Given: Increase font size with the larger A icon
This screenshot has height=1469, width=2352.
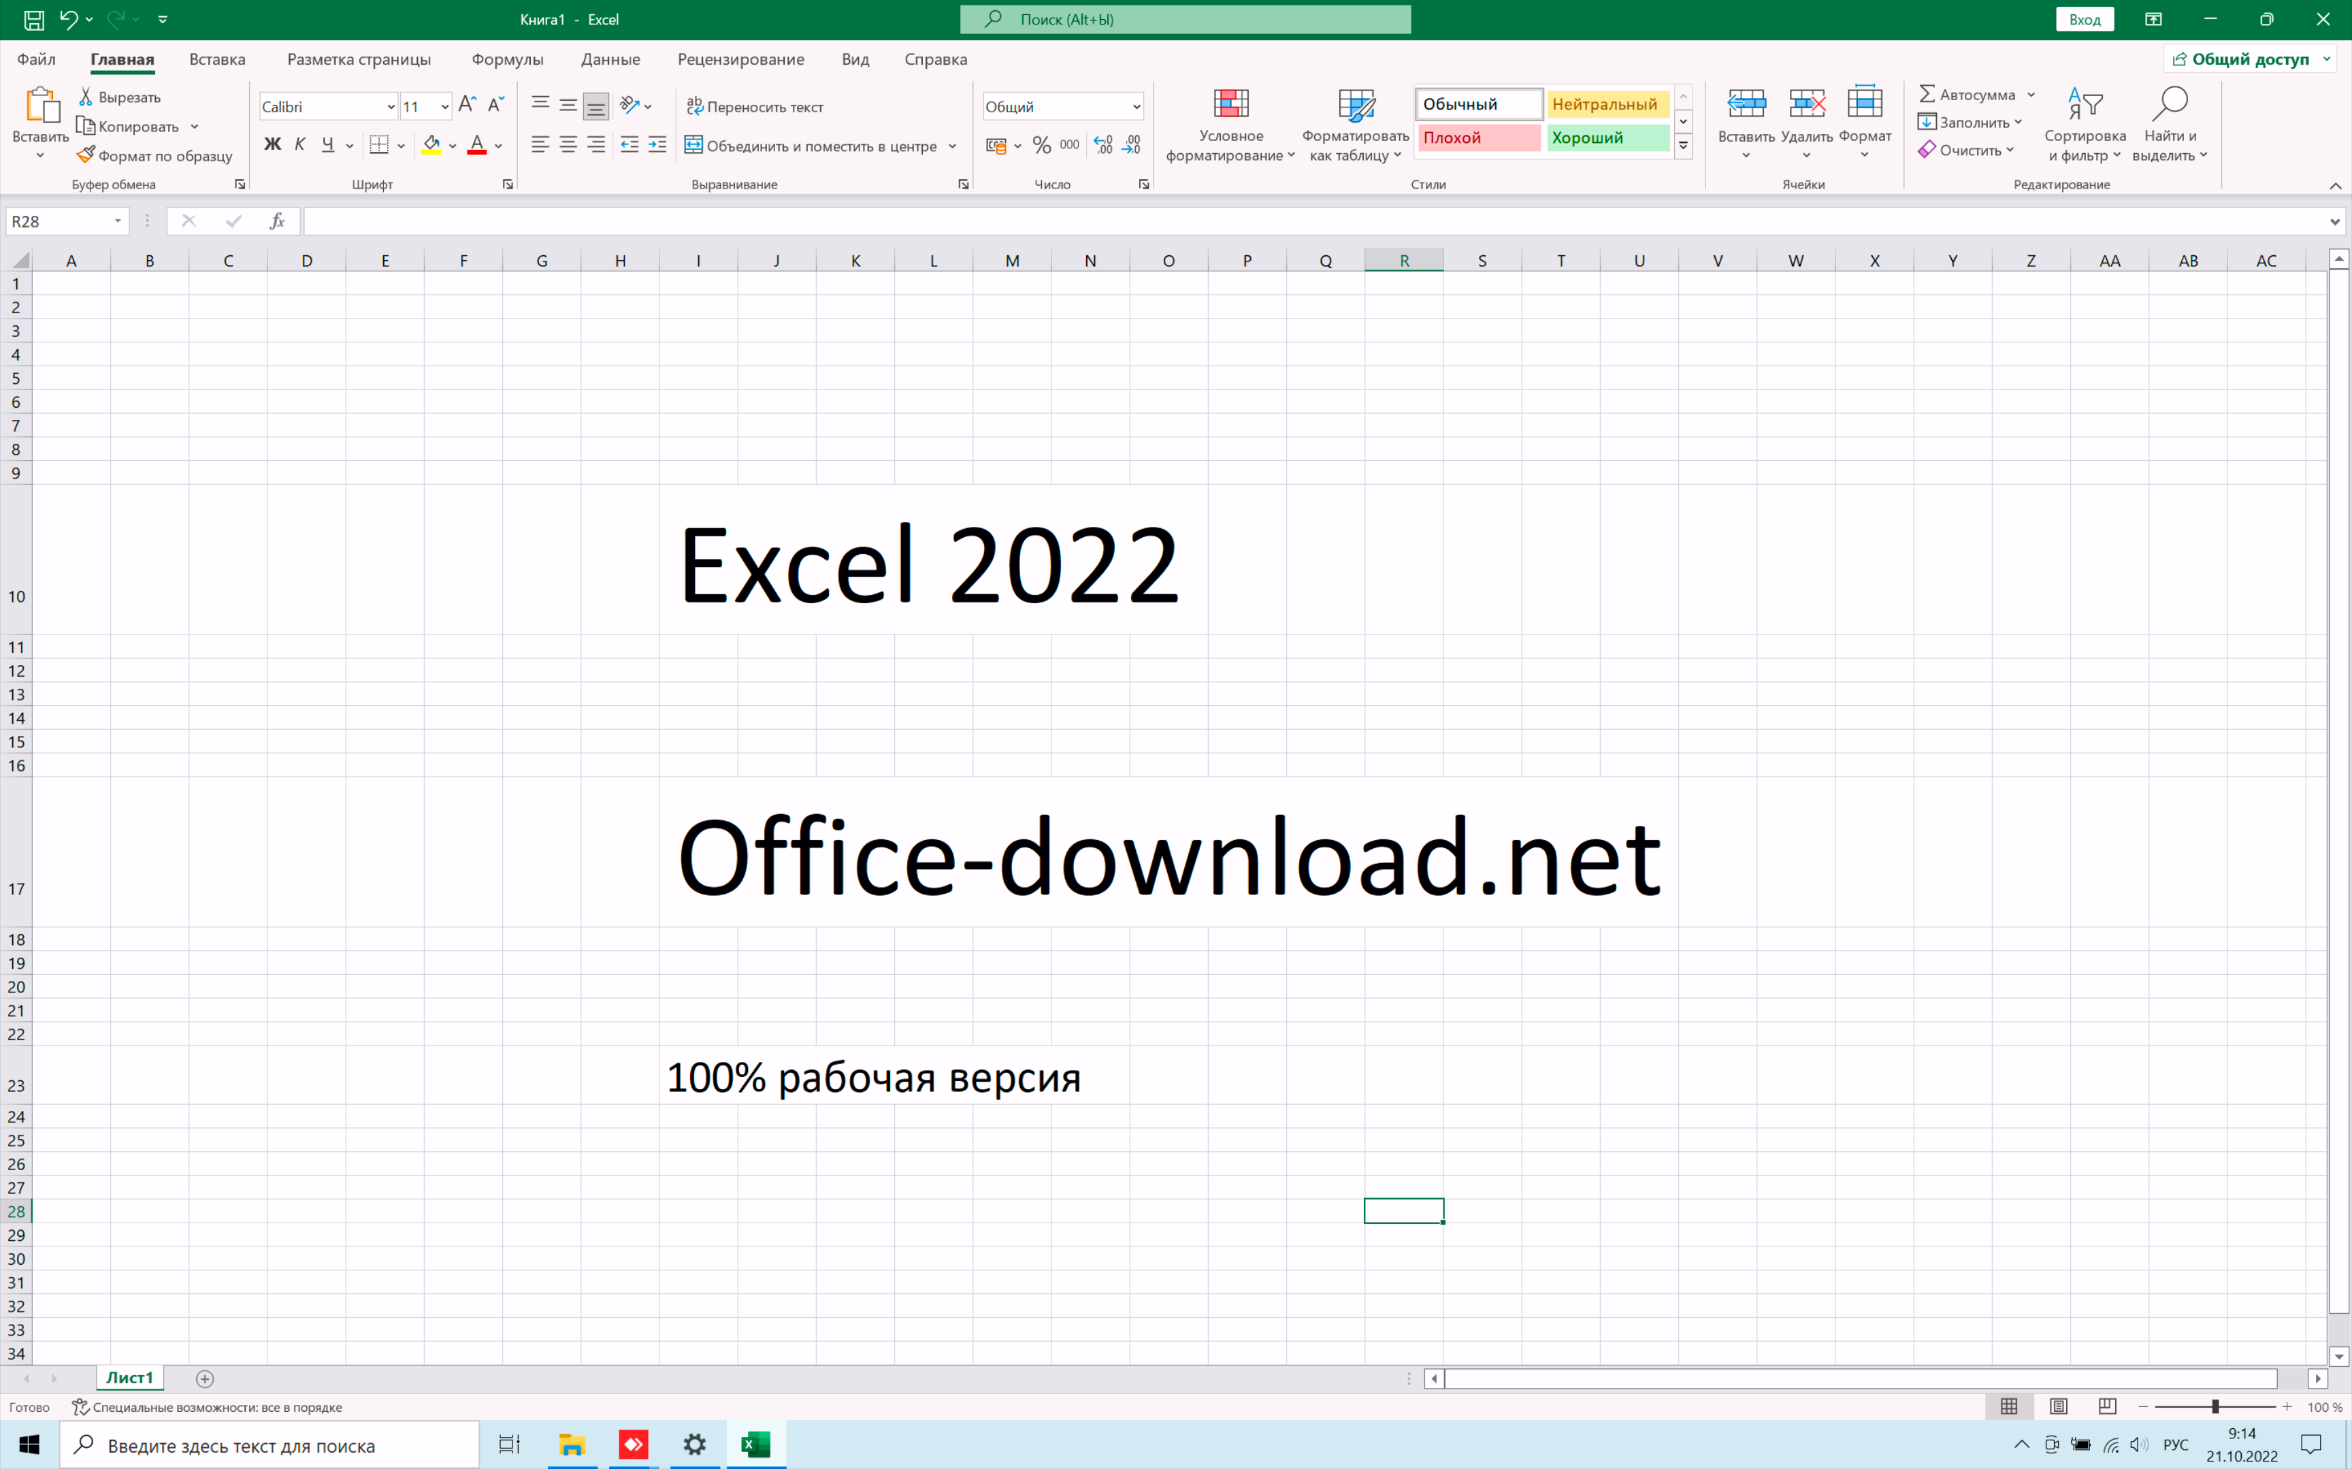Looking at the screenshot, I should 467,105.
